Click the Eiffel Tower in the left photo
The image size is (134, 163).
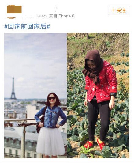click(x=13, y=88)
